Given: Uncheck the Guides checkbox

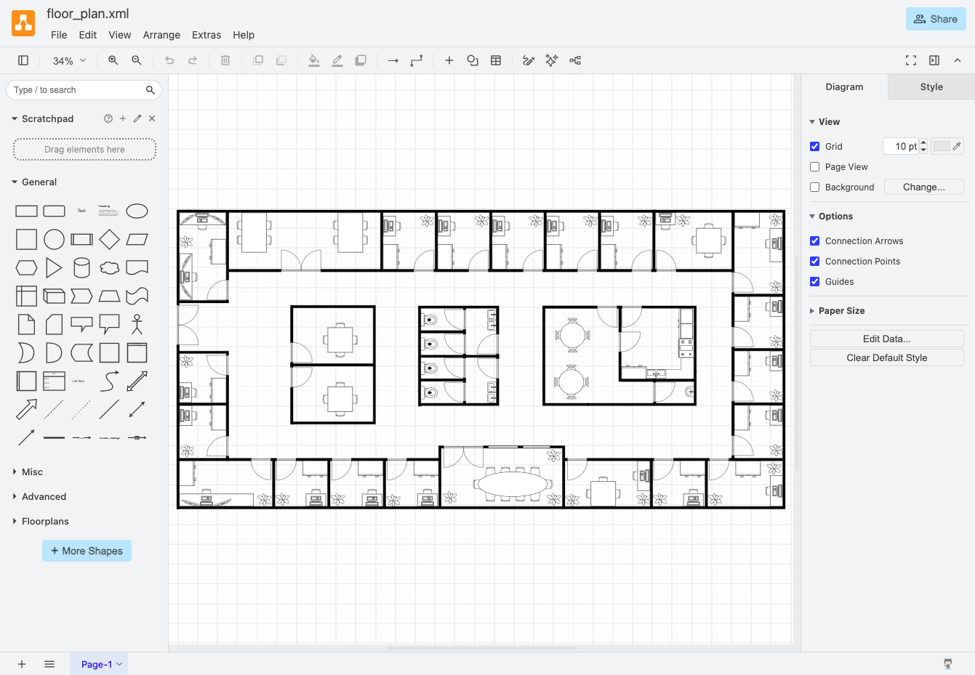Looking at the screenshot, I should 815,281.
